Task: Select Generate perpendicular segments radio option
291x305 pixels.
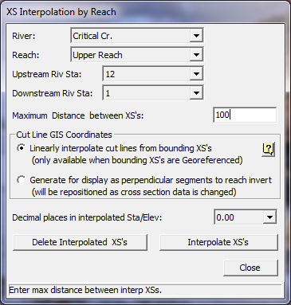Action: tap(21, 180)
